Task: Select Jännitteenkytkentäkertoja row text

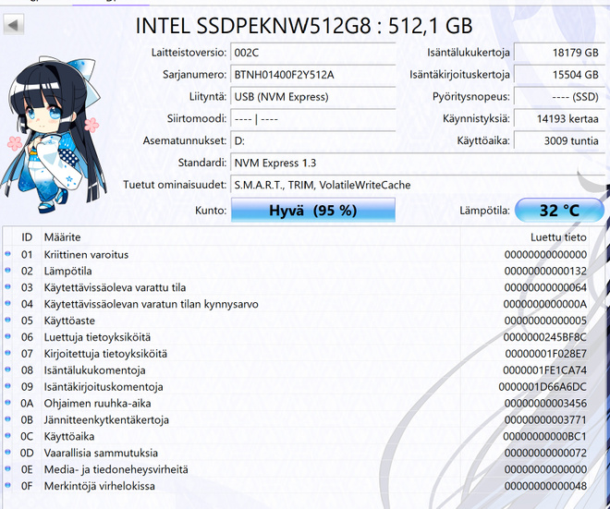Action: (x=106, y=420)
